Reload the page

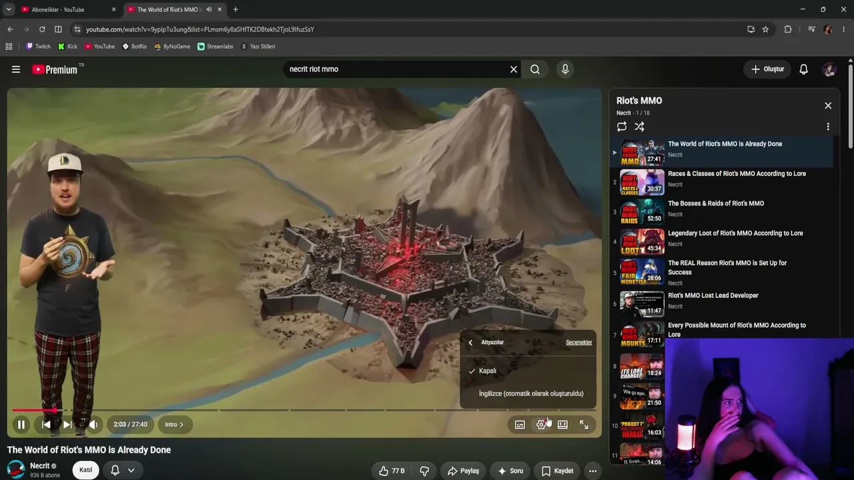click(42, 29)
